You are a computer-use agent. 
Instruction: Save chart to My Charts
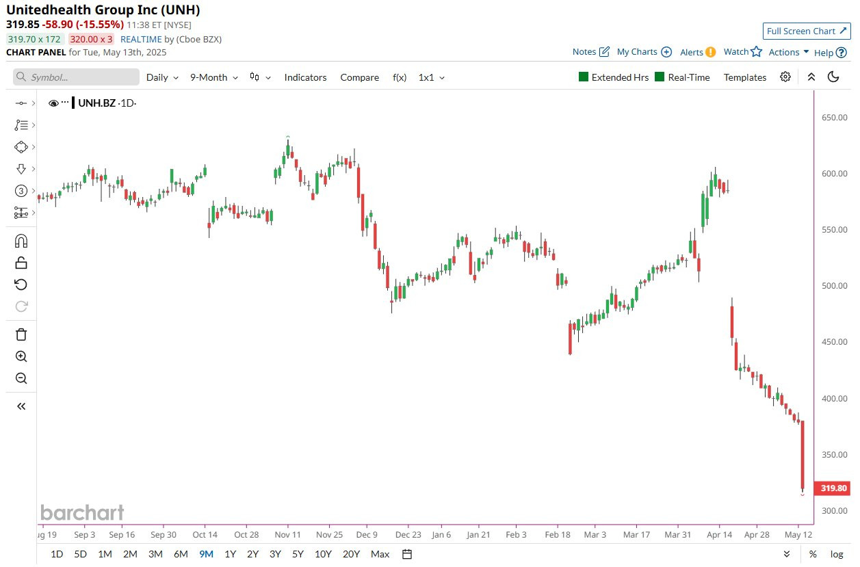pyautogui.click(x=644, y=51)
